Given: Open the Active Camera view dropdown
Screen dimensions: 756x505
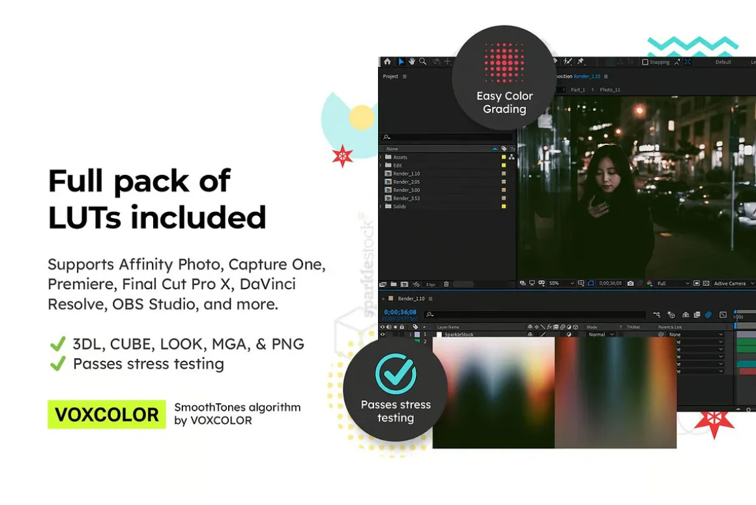Looking at the screenshot, I should (733, 283).
